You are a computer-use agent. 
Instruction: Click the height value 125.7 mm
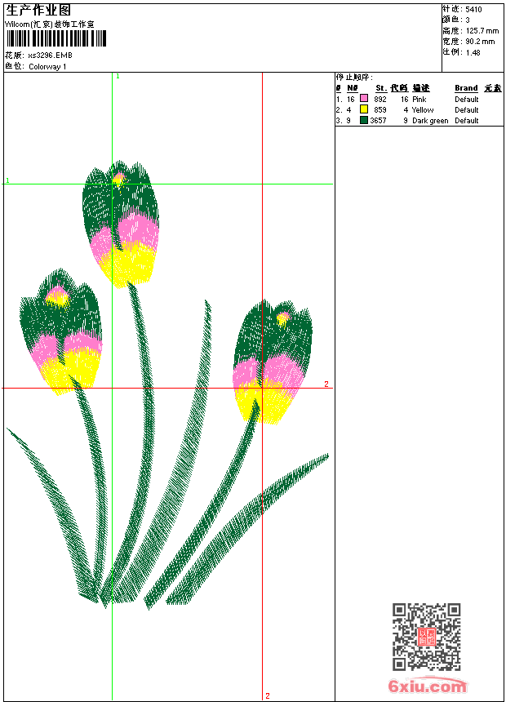tap(482, 31)
